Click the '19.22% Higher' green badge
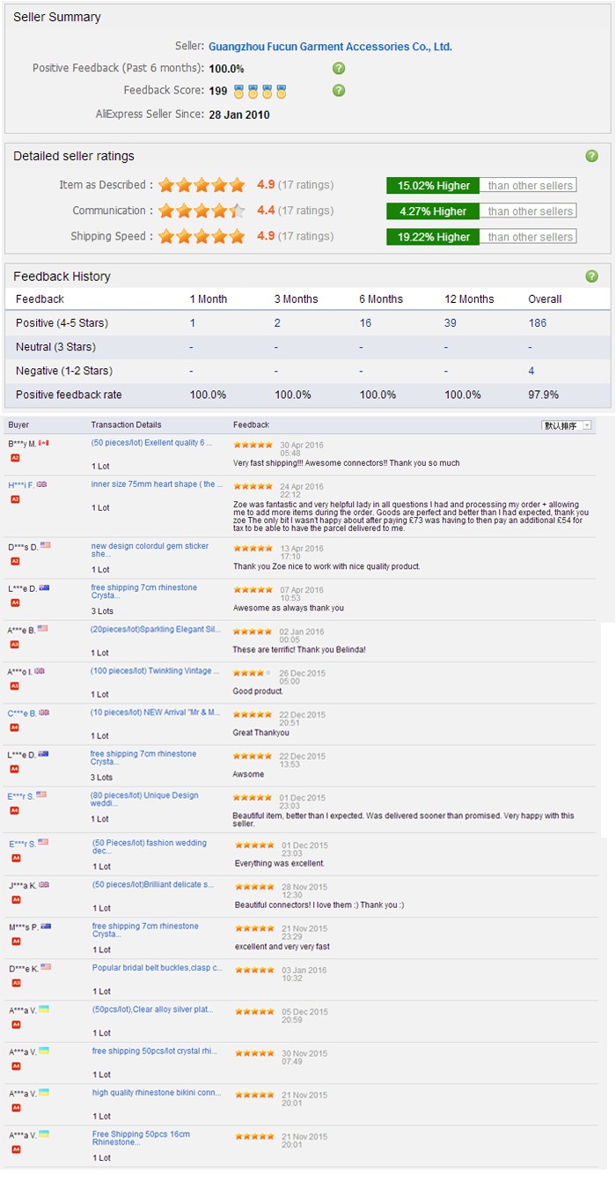This screenshot has width=616, height=1189. (433, 237)
